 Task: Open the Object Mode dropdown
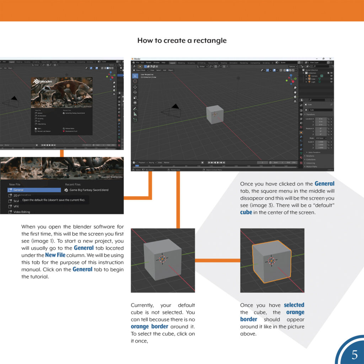click(140, 70)
